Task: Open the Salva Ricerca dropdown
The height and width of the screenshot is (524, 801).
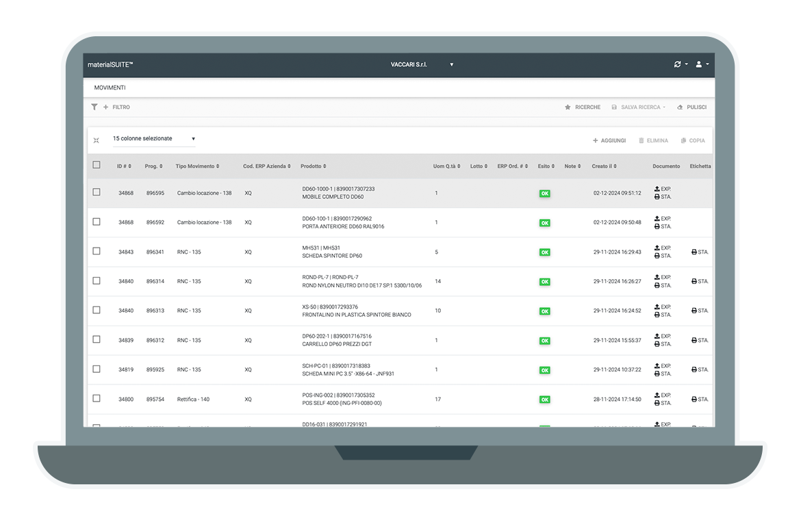Action: pyautogui.click(x=638, y=107)
